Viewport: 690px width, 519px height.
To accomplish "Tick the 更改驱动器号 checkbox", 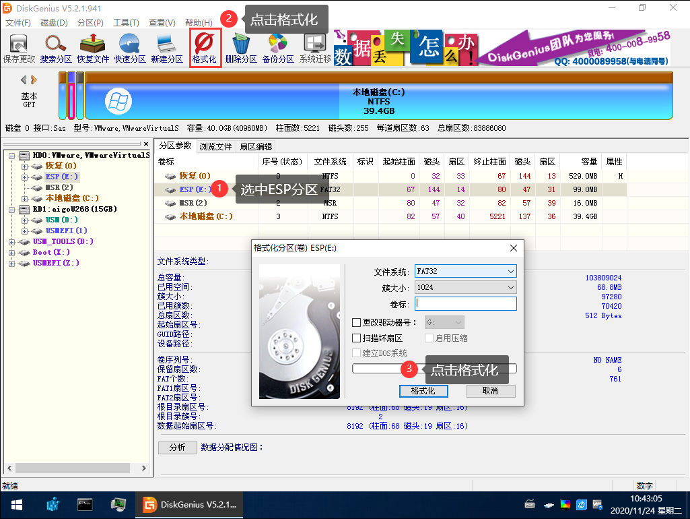I will tap(356, 322).
